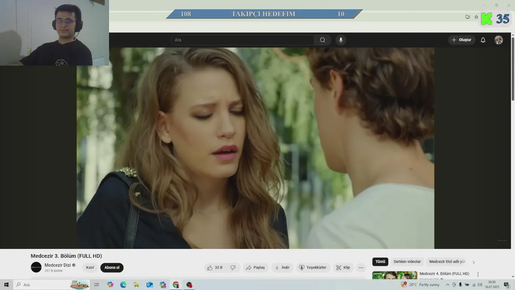515x290 pixels.
Task: Open the recording app taskbar icon
Action: 189,285
